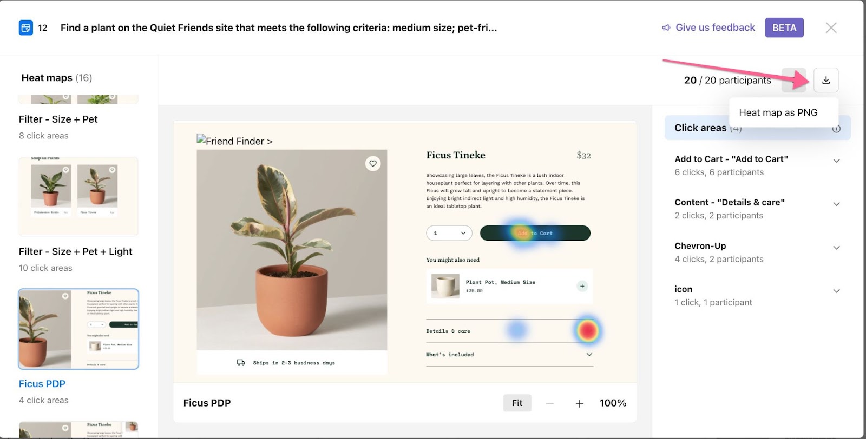Select Heat map as PNG option
The width and height of the screenshot is (866, 439).
[778, 112]
